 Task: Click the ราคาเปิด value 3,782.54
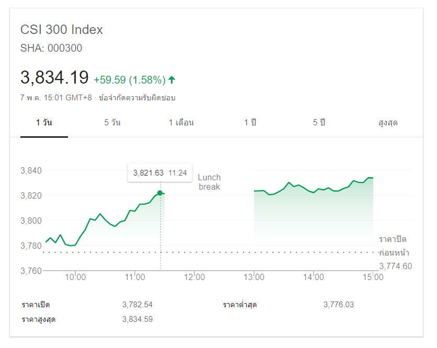[x=137, y=305]
